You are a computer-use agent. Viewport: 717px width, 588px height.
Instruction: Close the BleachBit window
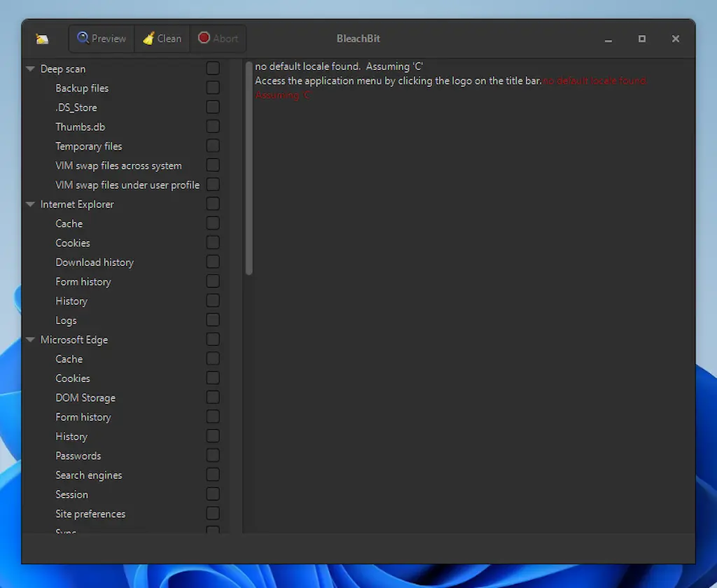tap(676, 39)
